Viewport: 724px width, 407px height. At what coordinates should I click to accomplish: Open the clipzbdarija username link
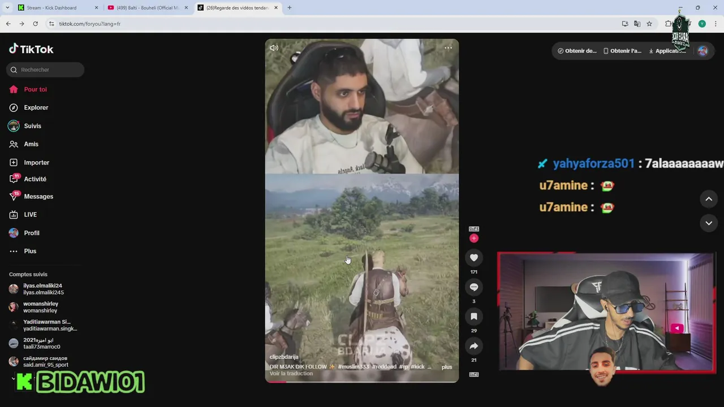pyautogui.click(x=284, y=357)
